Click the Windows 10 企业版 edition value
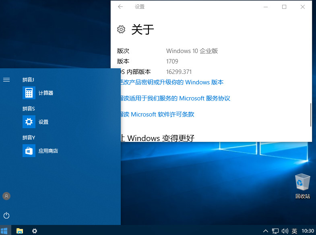 coord(192,51)
